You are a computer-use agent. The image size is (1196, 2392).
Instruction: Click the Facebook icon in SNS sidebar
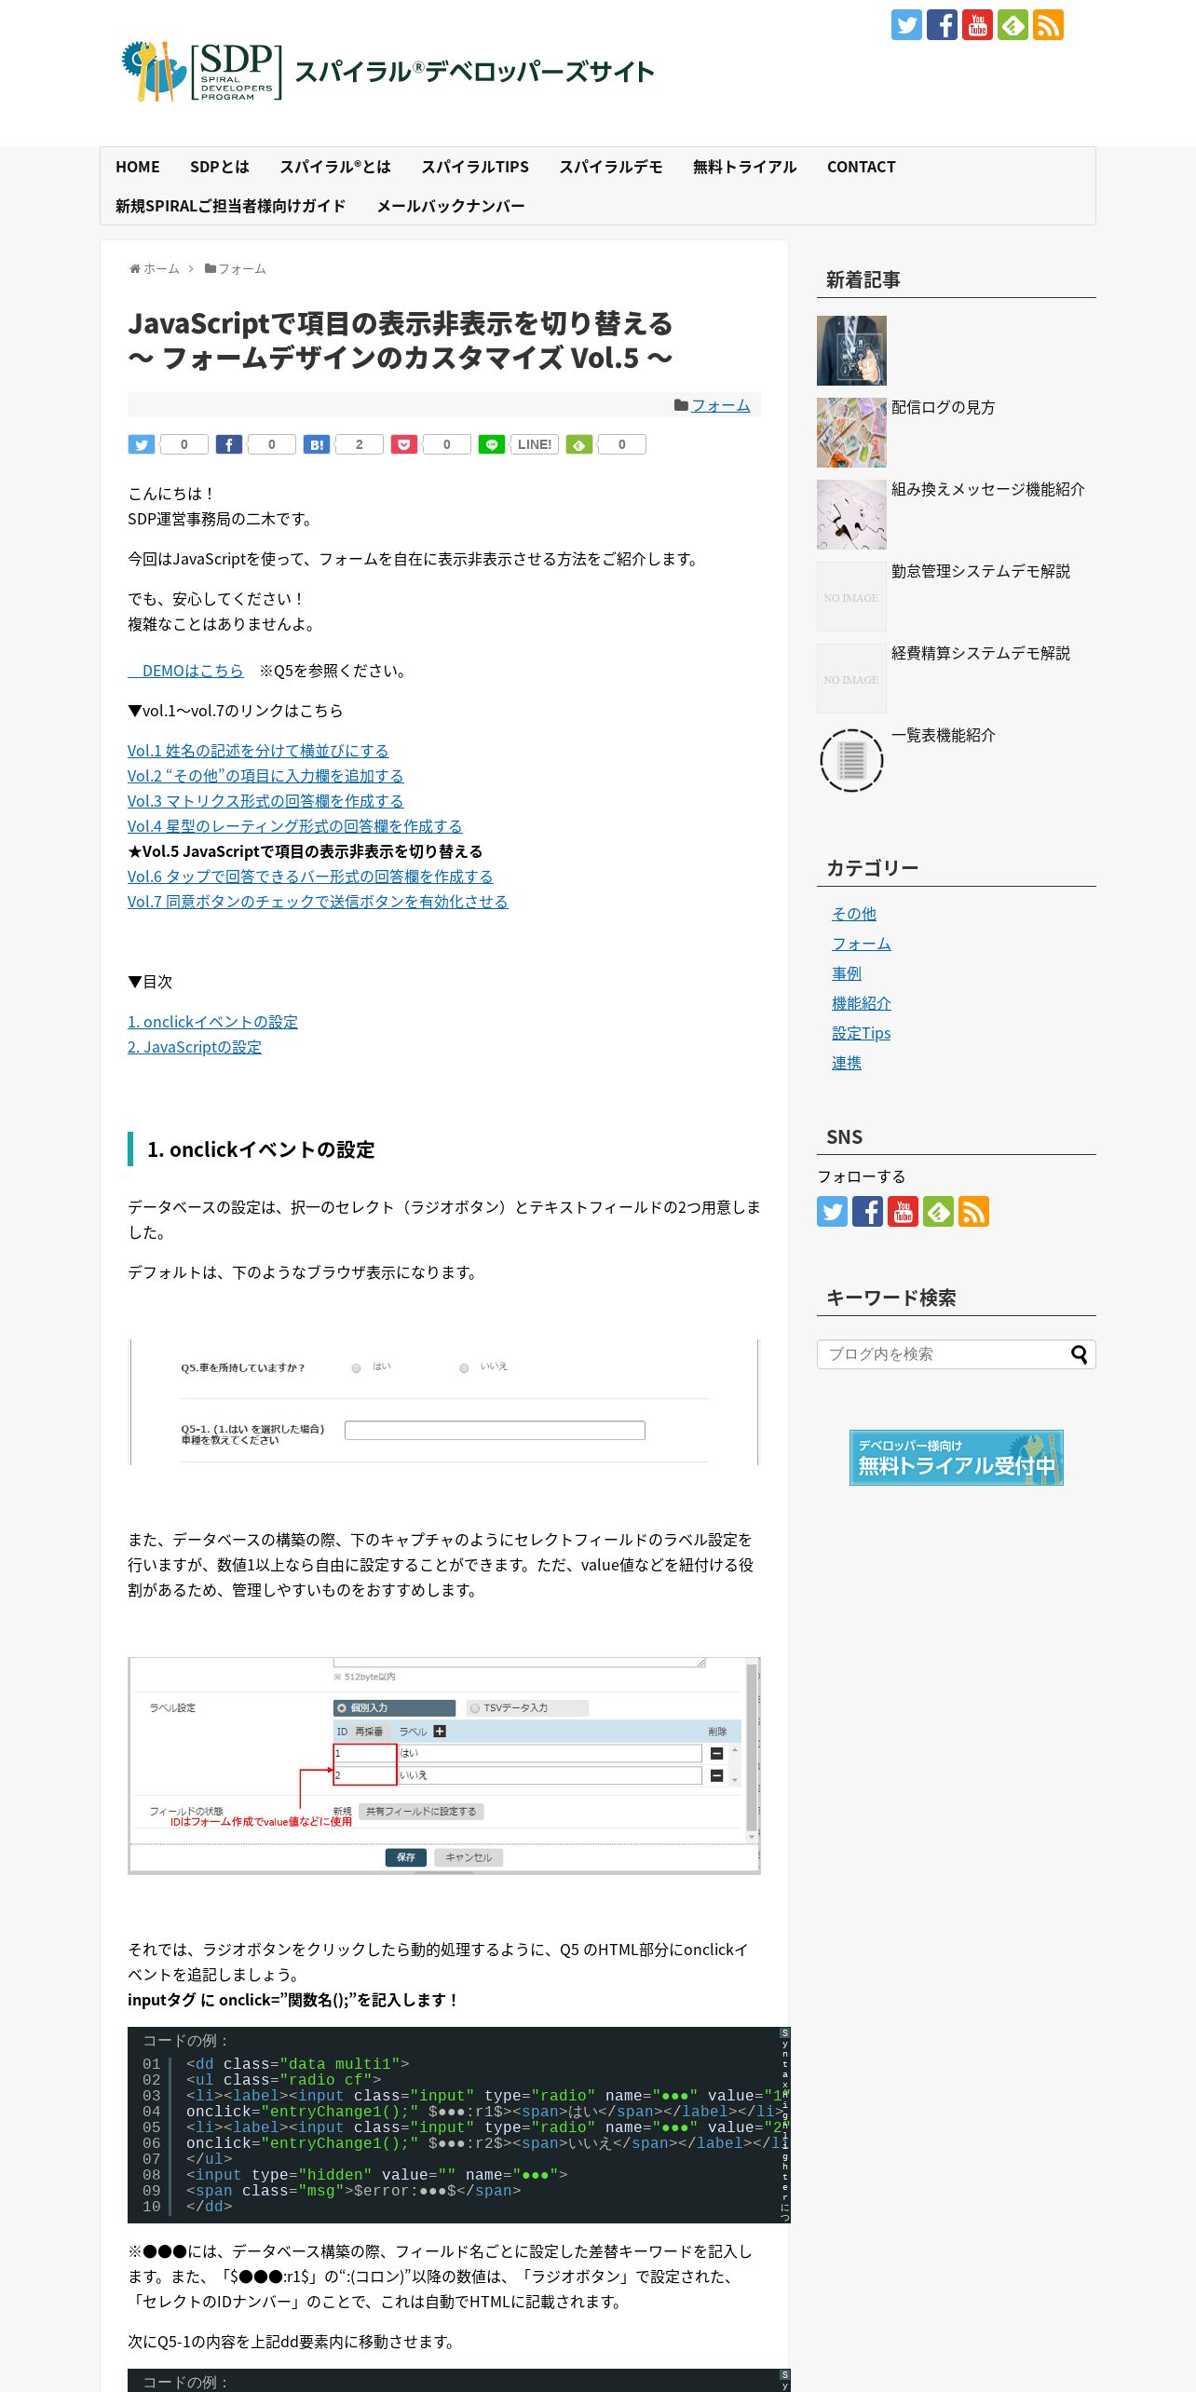click(x=867, y=1212)
